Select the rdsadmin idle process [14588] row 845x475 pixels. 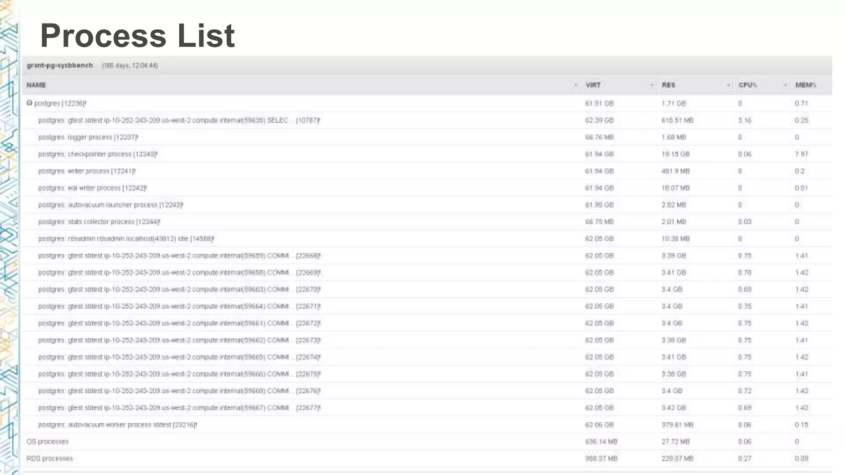[x=427, y=239]
